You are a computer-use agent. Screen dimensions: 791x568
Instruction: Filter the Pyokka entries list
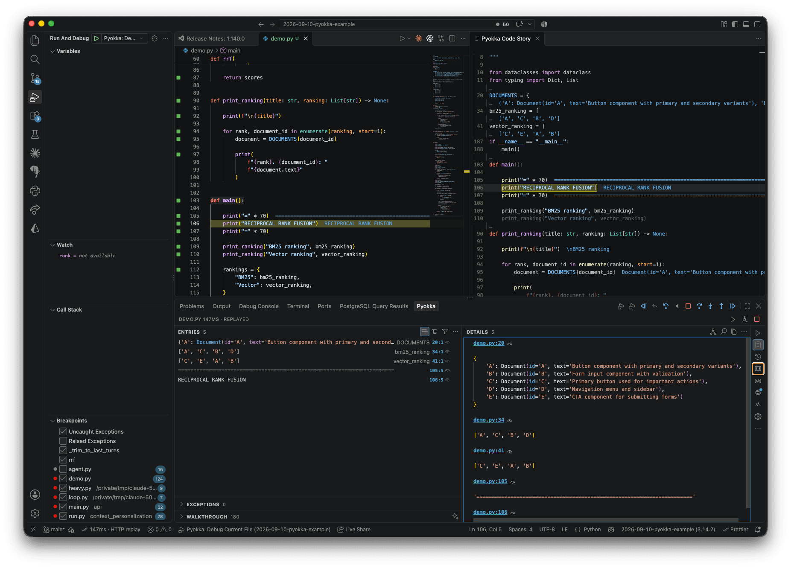pyautogui.click(x=445, y=332)
